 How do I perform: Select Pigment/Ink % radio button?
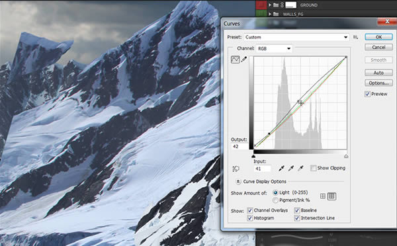[x=275, y=200]
